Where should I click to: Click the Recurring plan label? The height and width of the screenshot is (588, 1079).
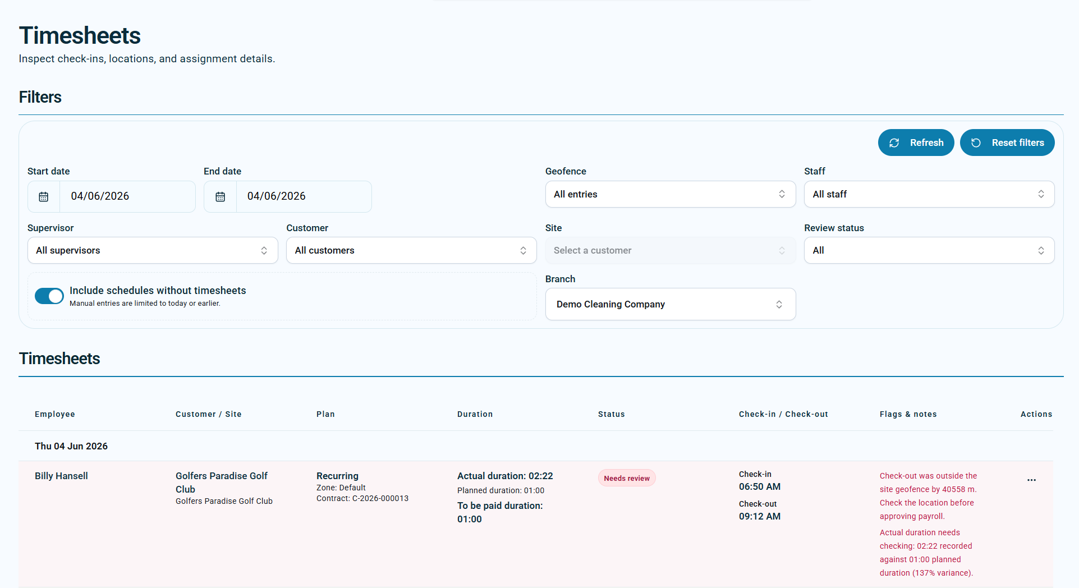tap(337, 476)
